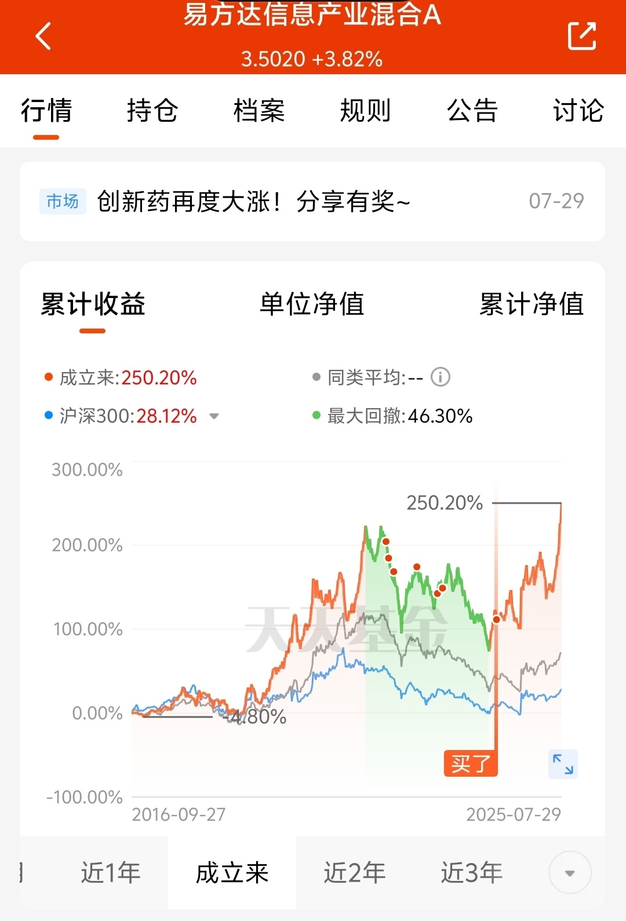Open the 讨论 tab
Image resolution: width=626 pixels, height=921 pixels.
[x=578, y=110]
